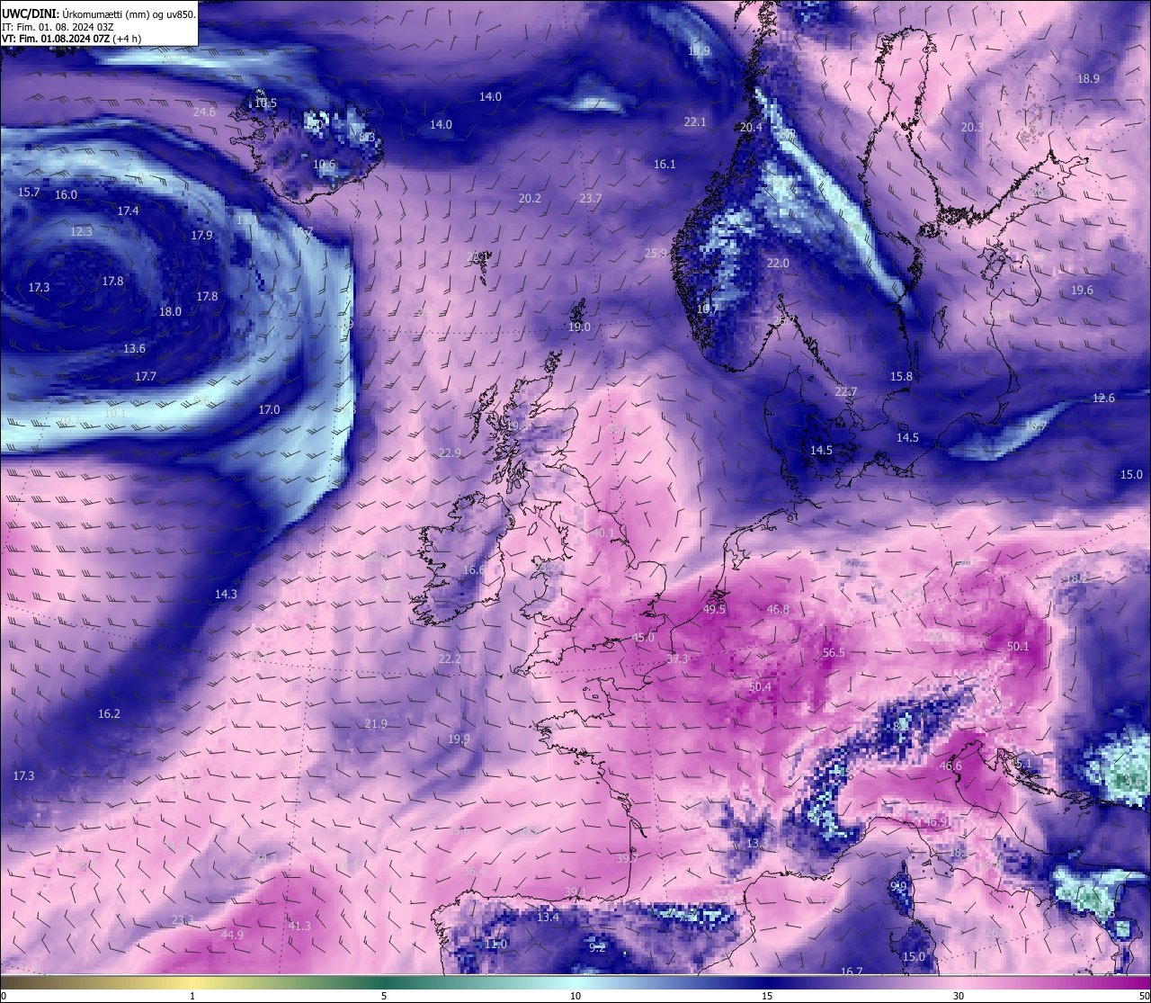Viewport: 1151px width, 1003px height.
Task: Click the 16.2 value label
Action: coord(109,714)
